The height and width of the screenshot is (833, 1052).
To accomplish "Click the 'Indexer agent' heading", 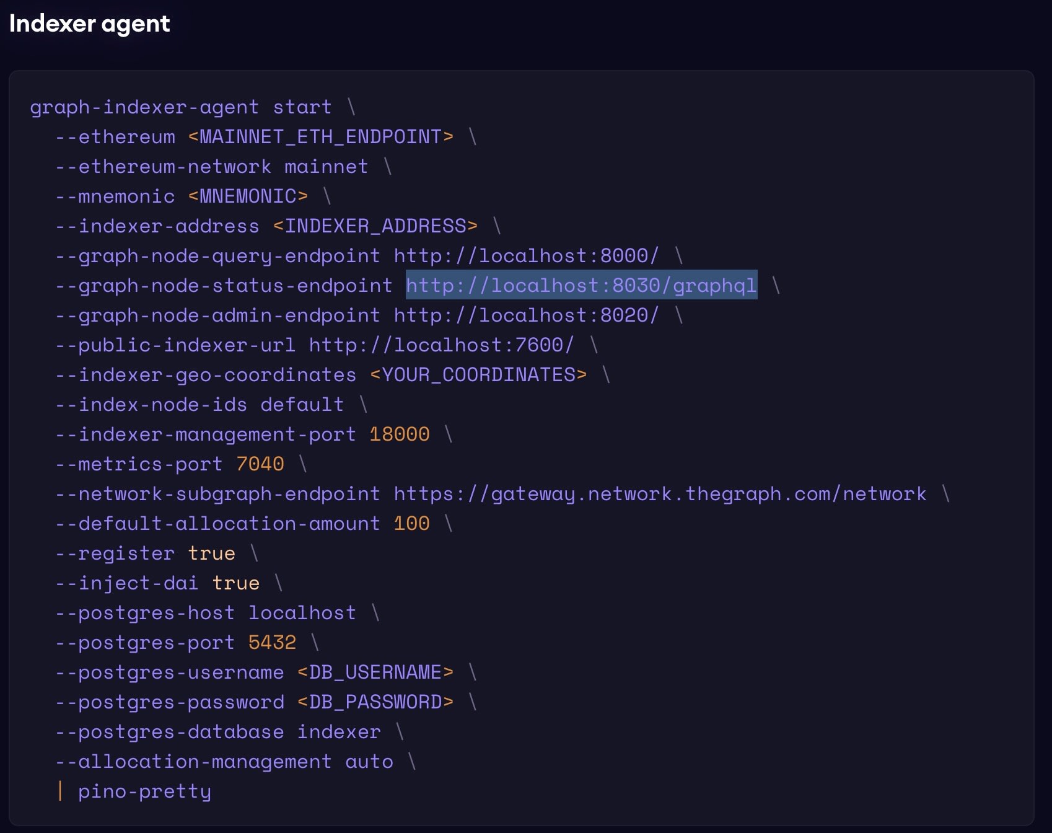I will [89, 24].
